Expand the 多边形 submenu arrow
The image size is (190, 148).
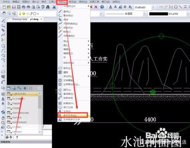89,76
